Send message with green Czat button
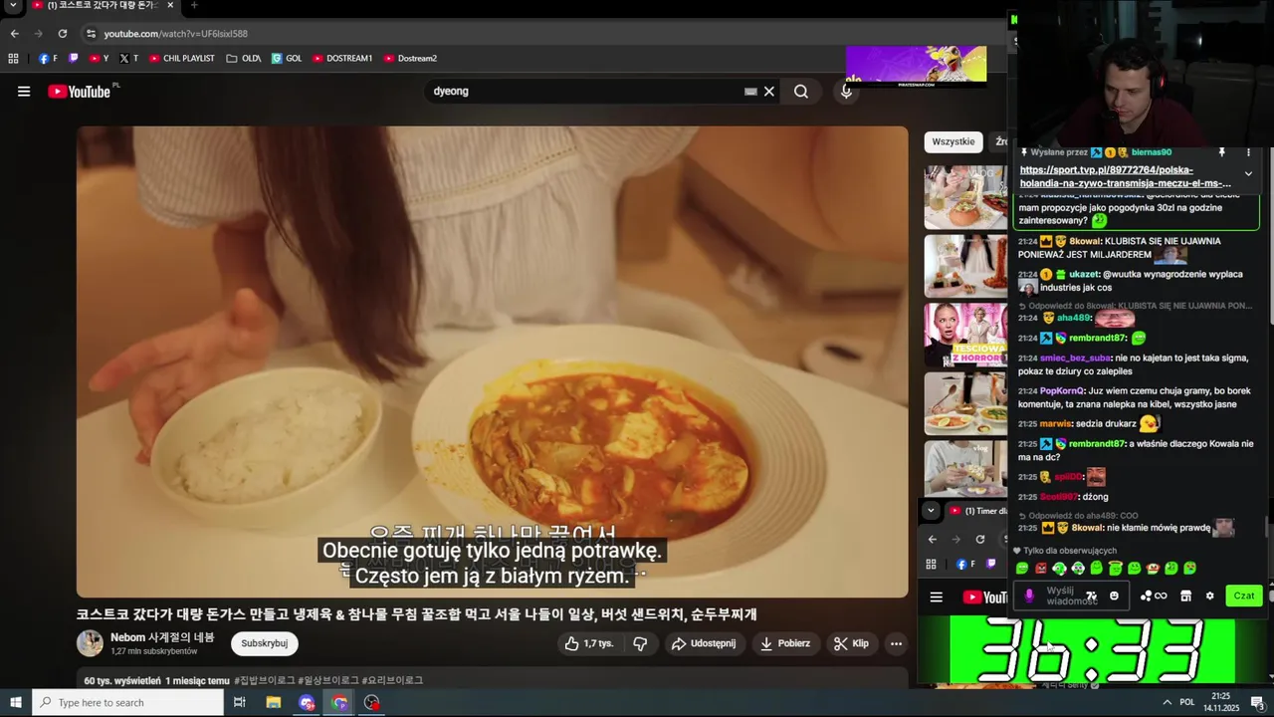Image resolution: width=1274 pixels, height=717 pixels. [x=1244, y=596]
